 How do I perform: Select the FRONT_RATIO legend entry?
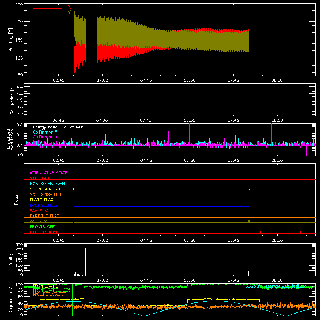[46, 286]
